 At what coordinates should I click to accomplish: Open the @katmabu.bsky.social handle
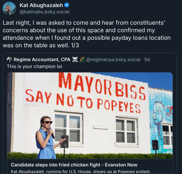(44, 12)
